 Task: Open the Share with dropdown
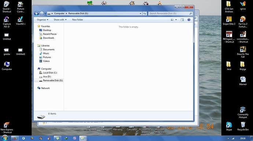coord(60,20)
